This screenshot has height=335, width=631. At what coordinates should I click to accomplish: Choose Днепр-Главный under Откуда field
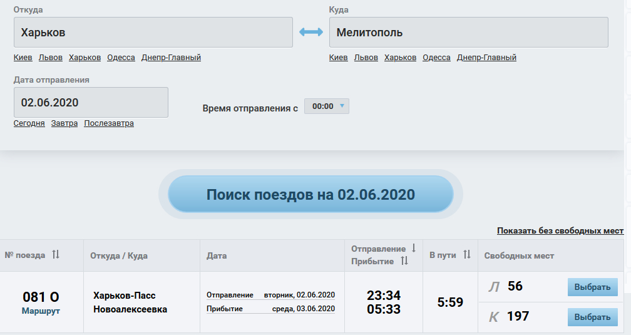click(x=171, y=58)
